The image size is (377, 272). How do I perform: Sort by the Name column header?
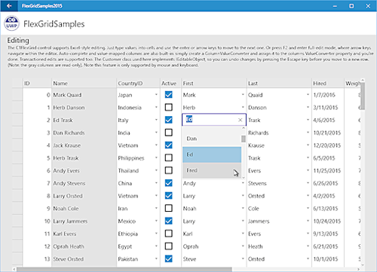(x=84, y=83)
